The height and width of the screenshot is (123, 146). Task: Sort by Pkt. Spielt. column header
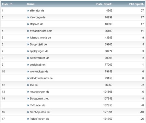137,4
